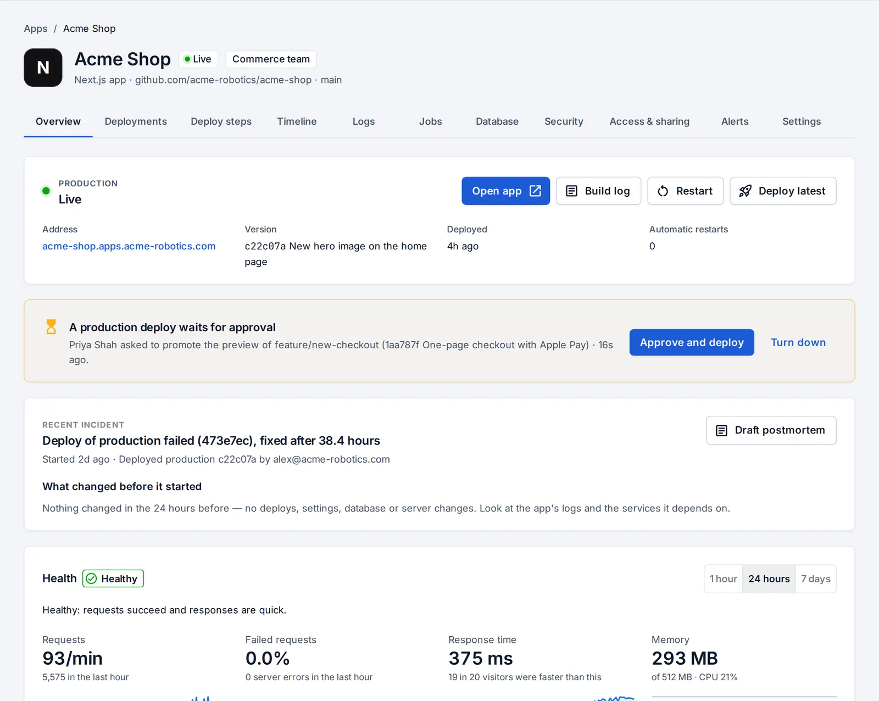Click the circular arrow Restart icon
This screenshot has width=879, height=701.
point(663,191)
